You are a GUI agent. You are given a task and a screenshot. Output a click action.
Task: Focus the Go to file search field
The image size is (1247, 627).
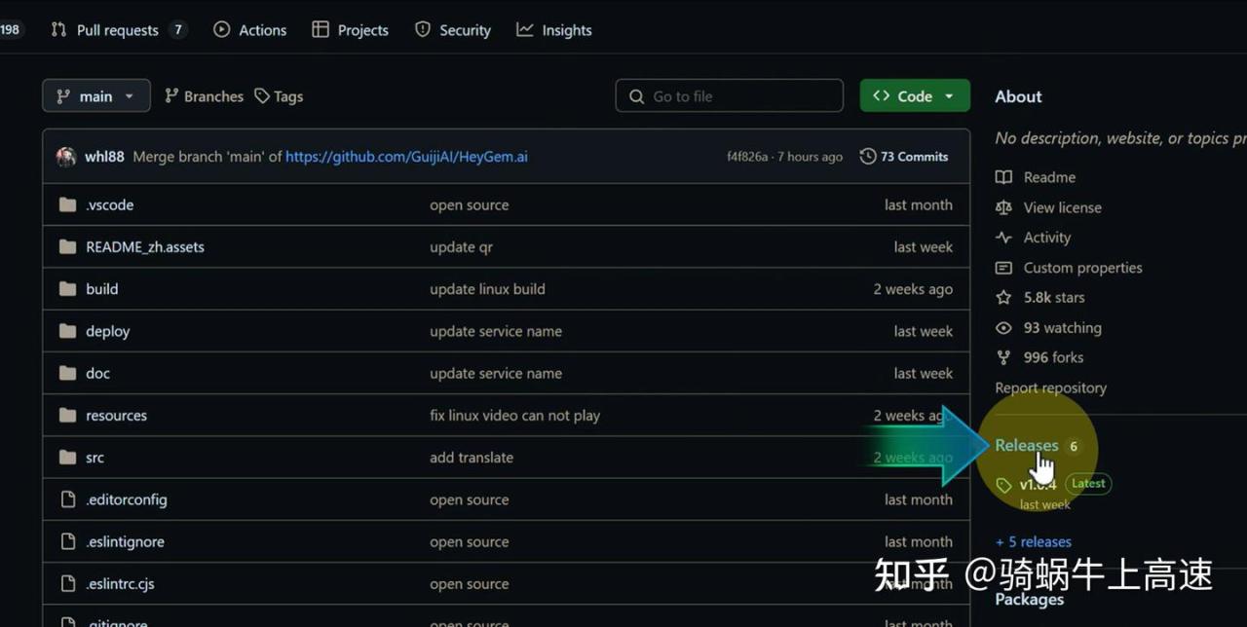[729, 96]
